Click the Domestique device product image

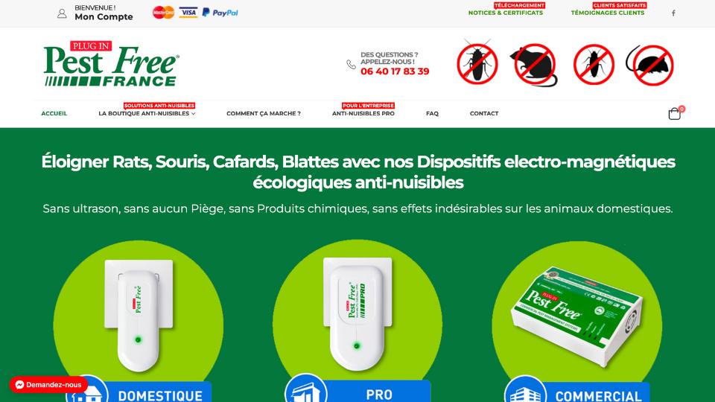click(139, 314)
